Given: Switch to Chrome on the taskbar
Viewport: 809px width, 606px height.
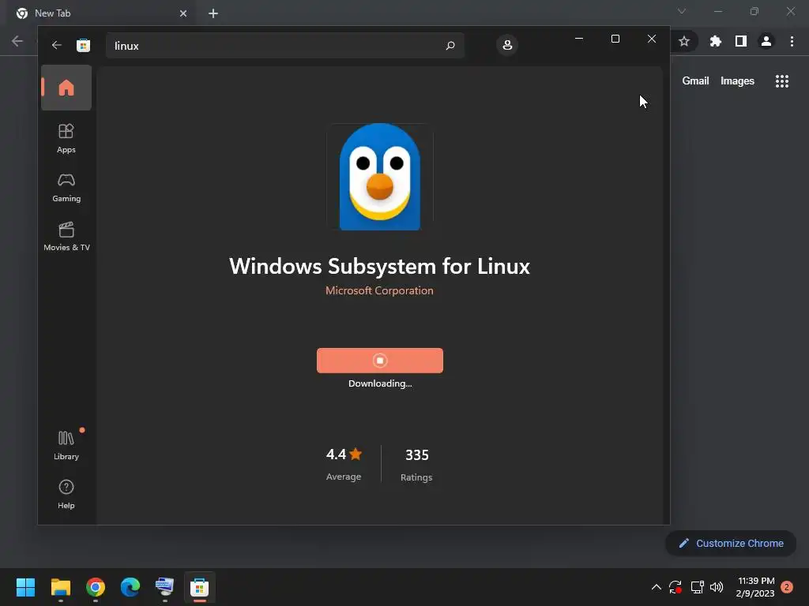Looking at the screenshot, I should 96,587.
